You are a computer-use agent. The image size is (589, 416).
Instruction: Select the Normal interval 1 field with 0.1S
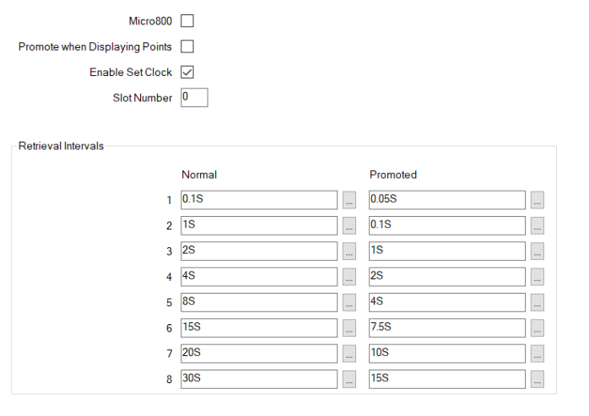tap(259, 200)
